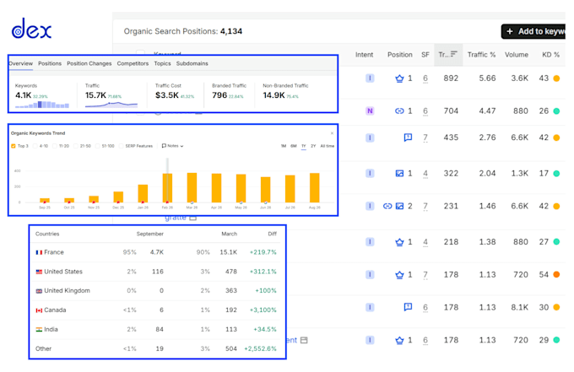Click the green KD dot beside 26

click(x=556, y=111)
